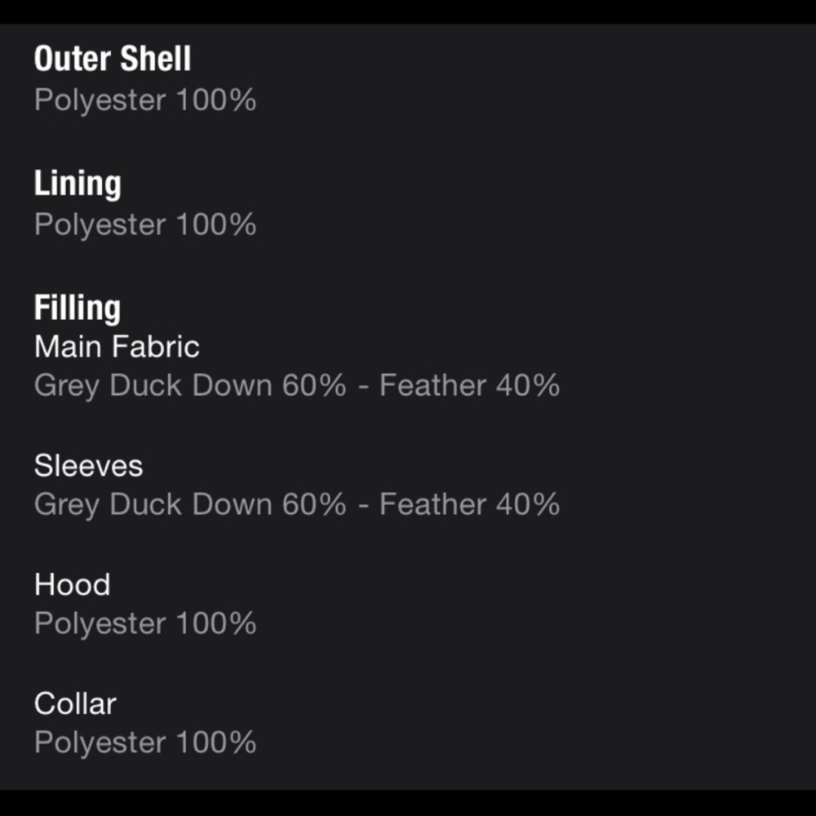
Task: Select the Outer Shell heading
Action: click(113, 58)
